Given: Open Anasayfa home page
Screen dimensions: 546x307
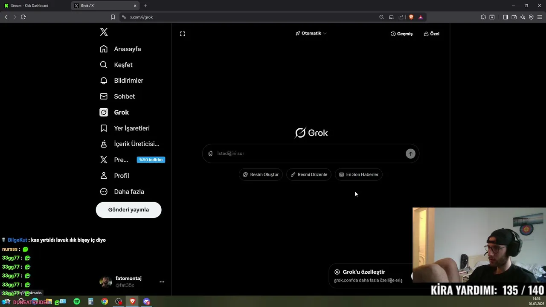Looking at the screenshot, I should 120,49.
